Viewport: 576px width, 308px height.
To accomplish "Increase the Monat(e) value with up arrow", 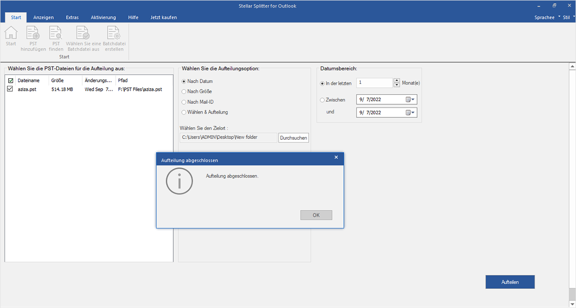I will click(396, 80).
